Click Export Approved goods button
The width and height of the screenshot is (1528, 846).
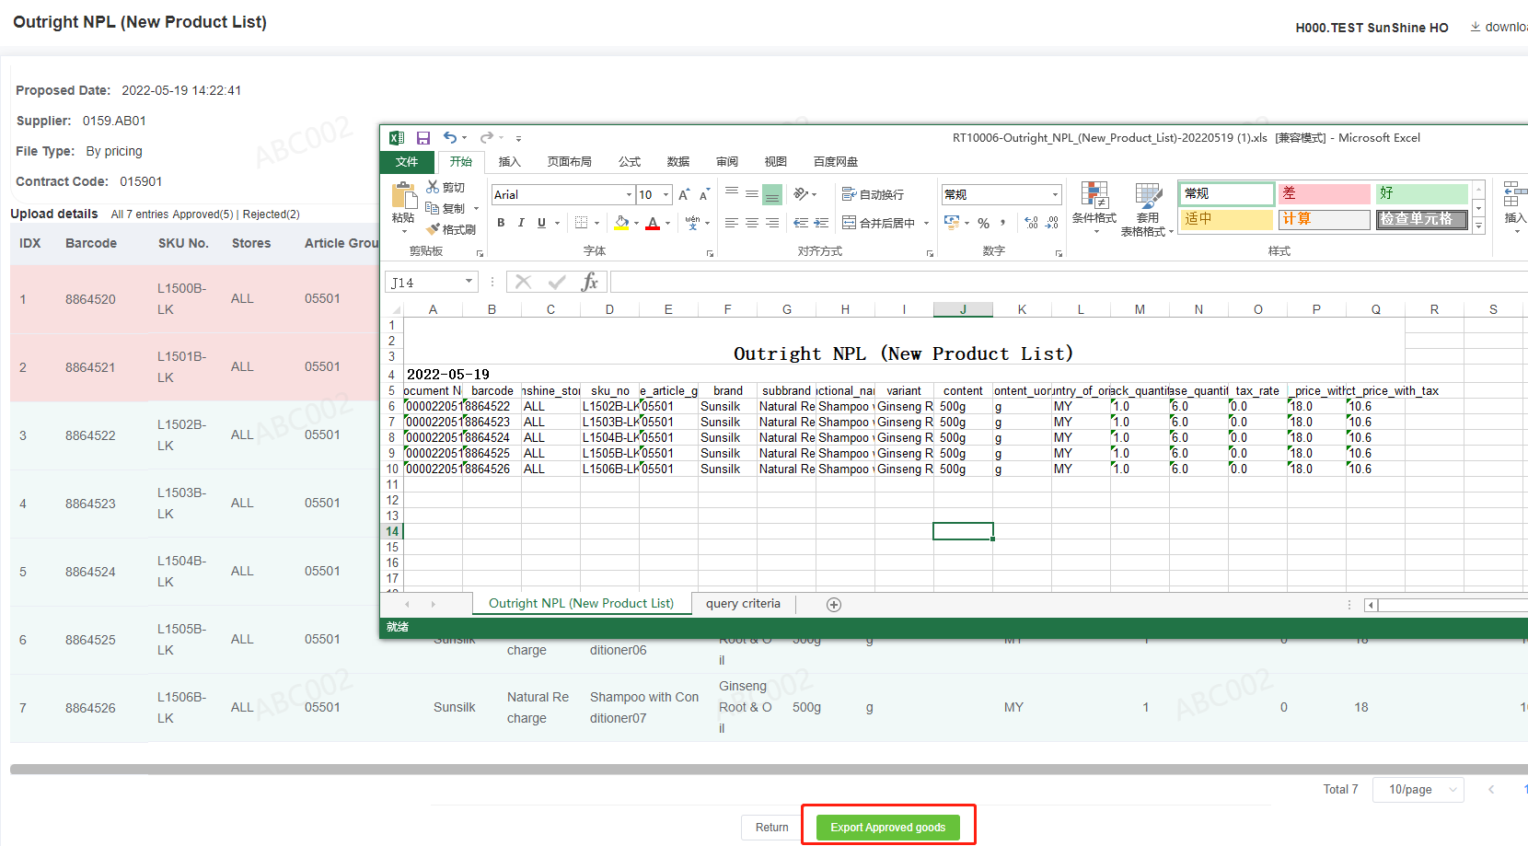[887, 827]
